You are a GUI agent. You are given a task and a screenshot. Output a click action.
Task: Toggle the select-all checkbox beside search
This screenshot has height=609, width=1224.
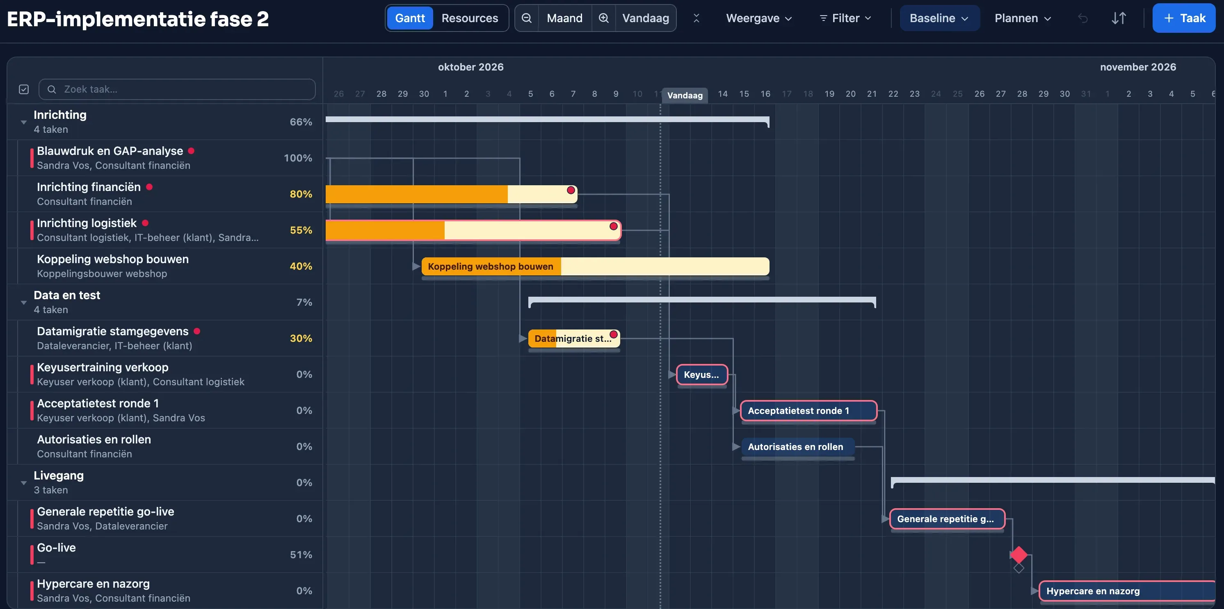pyautogui.click(x=24, y=89)
